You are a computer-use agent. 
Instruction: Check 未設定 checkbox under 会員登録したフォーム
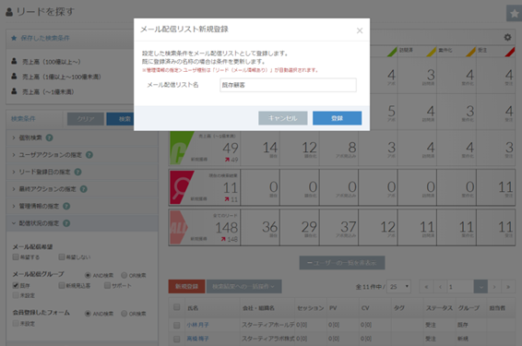coord(16,323)
